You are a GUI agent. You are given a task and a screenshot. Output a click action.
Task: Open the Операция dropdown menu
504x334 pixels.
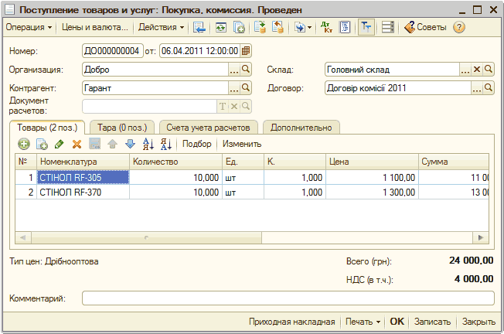[x=29, y=27]
